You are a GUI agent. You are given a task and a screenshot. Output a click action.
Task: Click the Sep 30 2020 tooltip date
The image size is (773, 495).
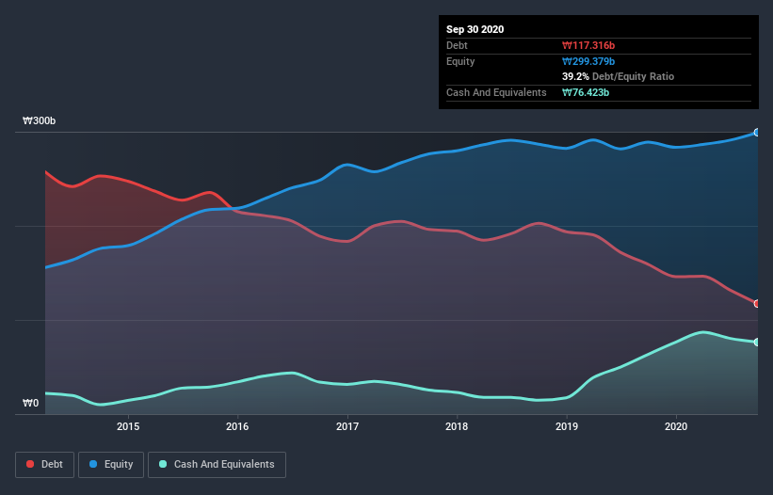(475, 29)
